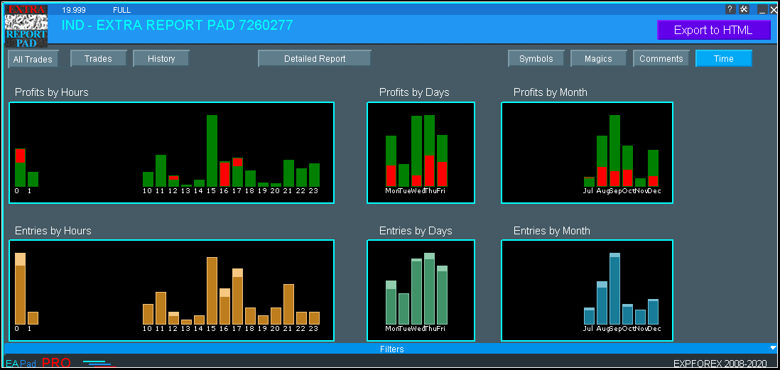
Task: Click the Extra Report Pad logo
Action: (x=26, y=26)
